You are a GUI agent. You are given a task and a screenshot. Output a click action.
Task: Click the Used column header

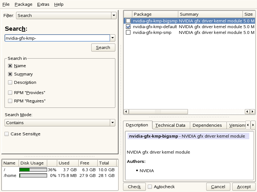point(68,163)
